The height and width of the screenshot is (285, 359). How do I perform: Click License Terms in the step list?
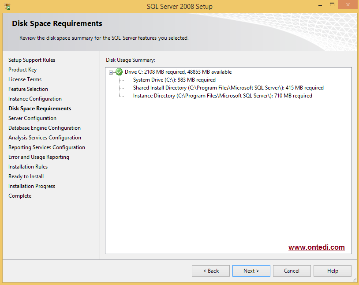25,79
